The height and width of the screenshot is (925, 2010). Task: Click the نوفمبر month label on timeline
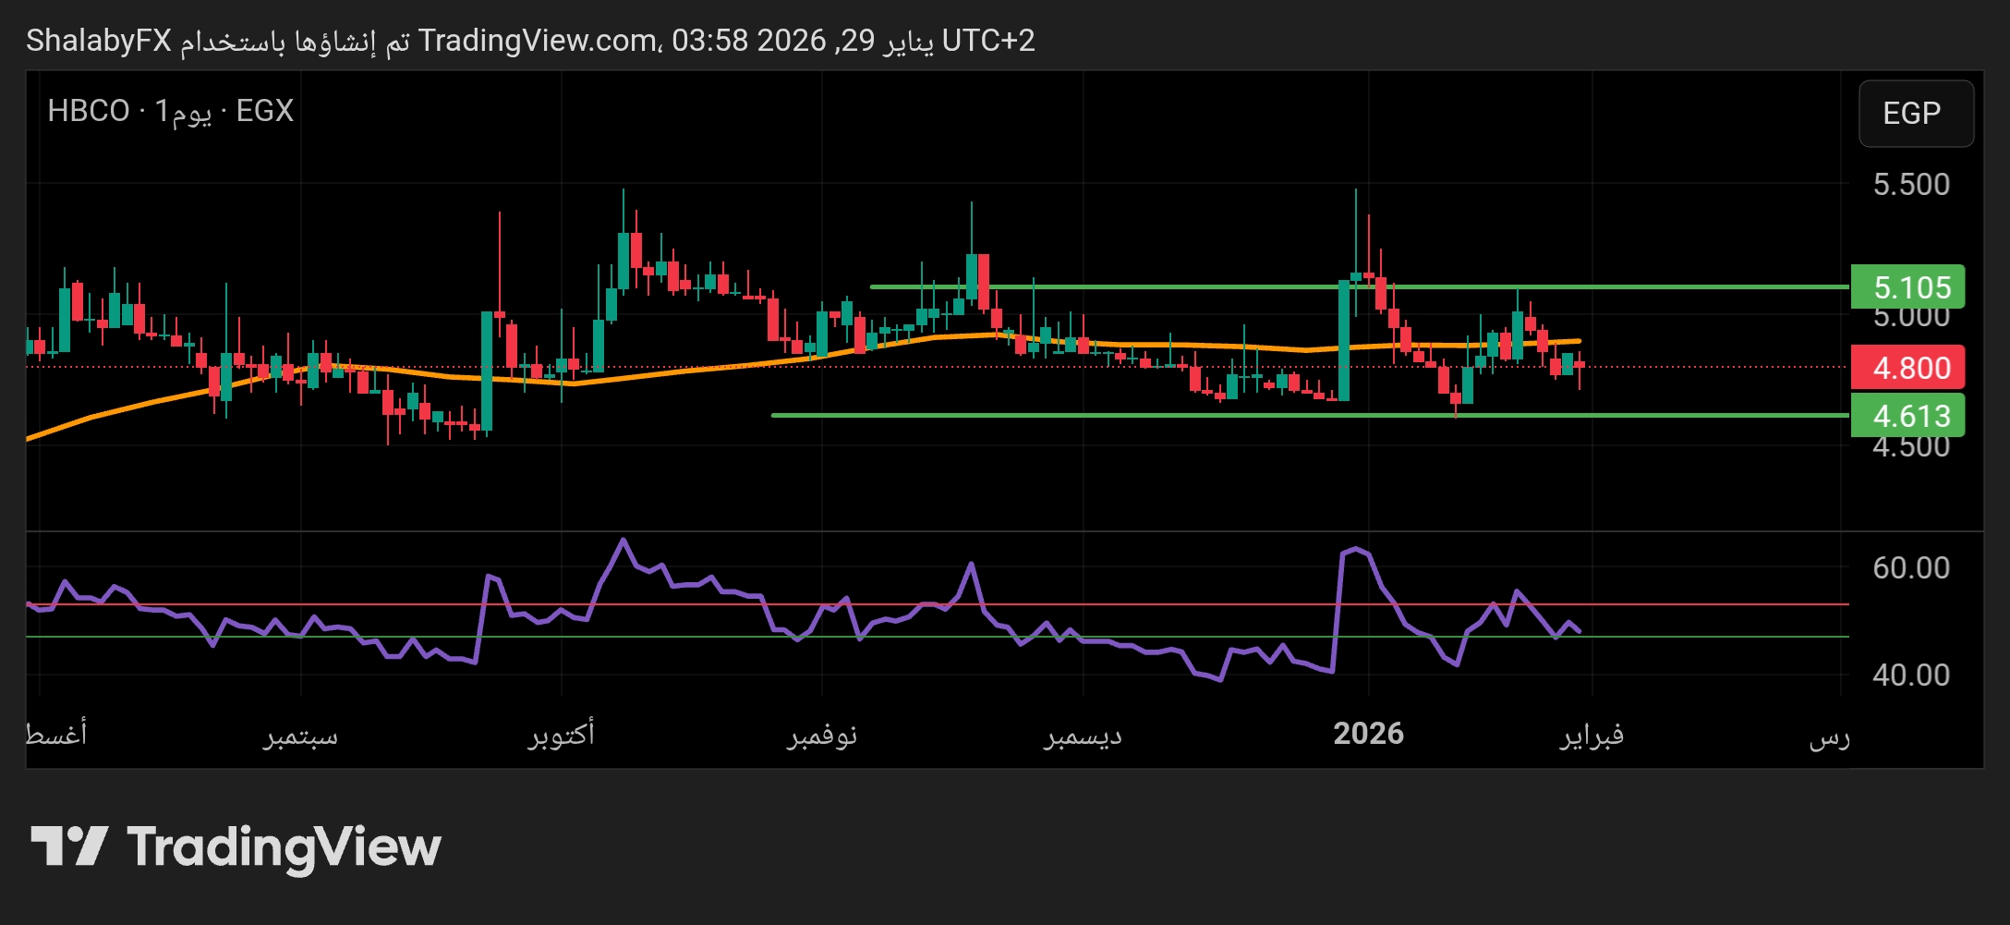[822, 736]
